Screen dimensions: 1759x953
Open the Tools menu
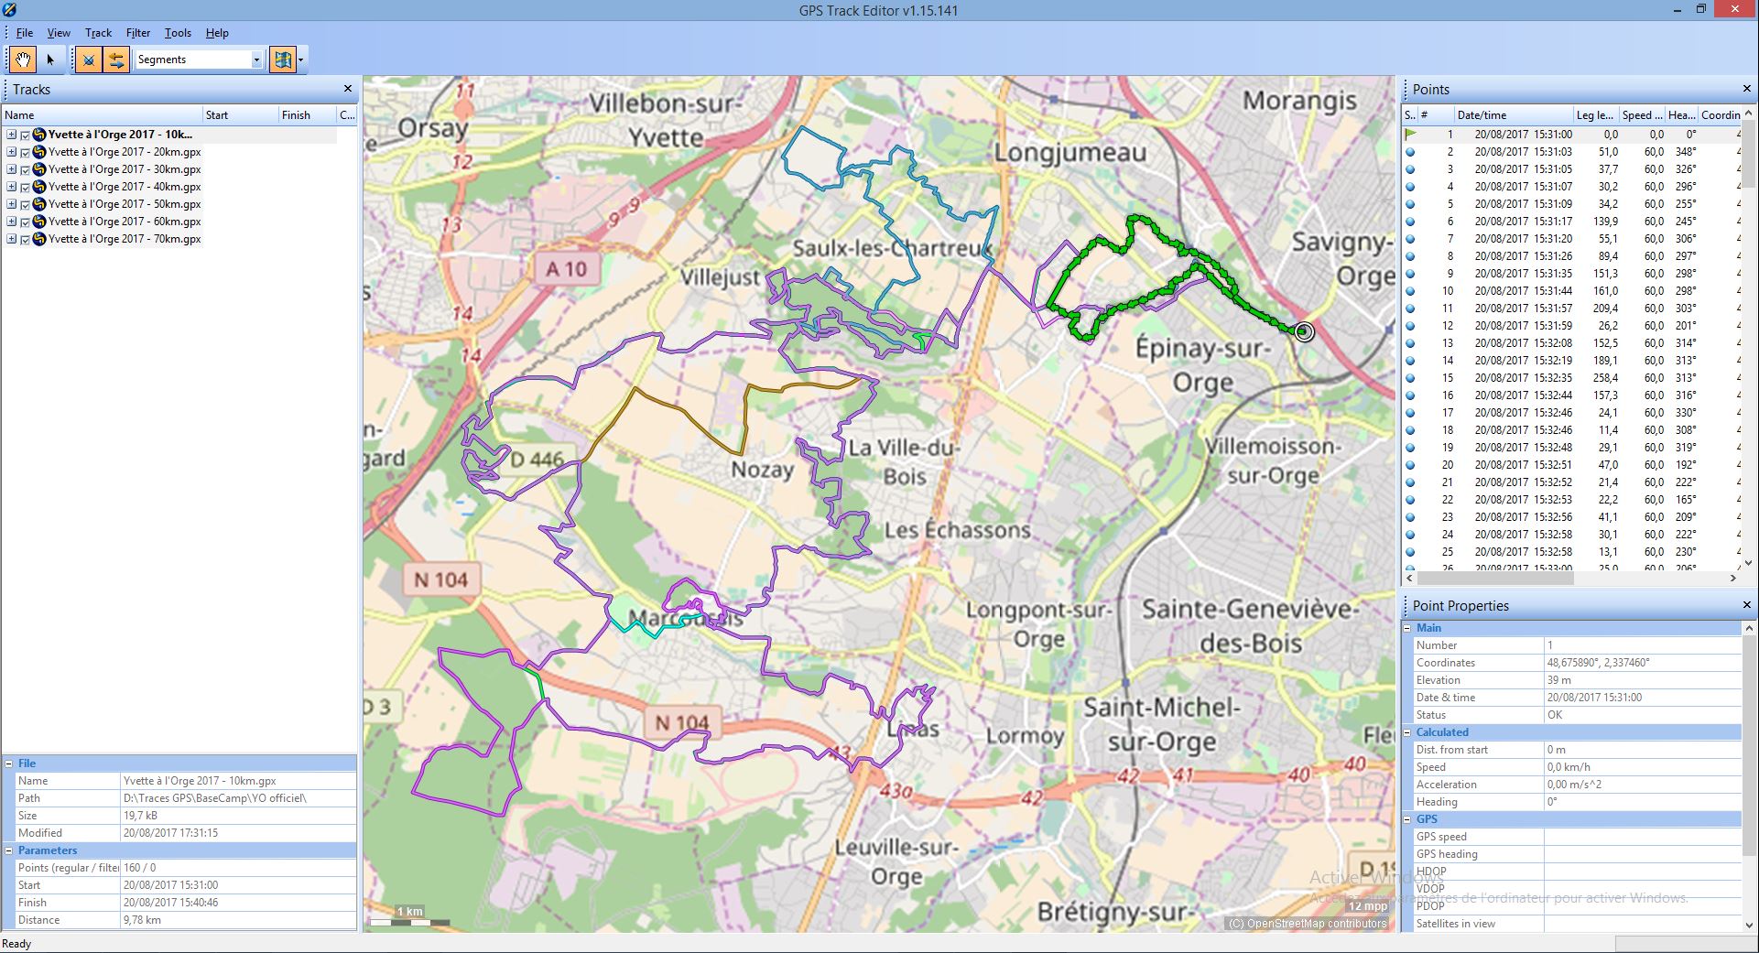pyautogui.click(x=178, y=33)
